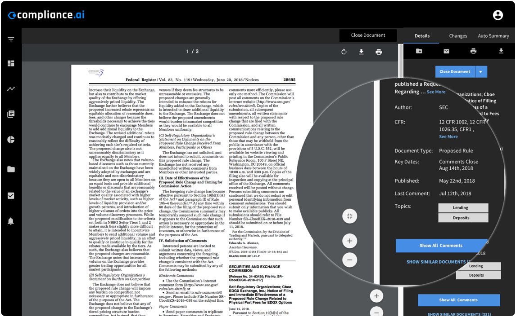Download the PDF from viewer toolbar
This screenshot has height=317, width=516.
(x=361, y=52)
